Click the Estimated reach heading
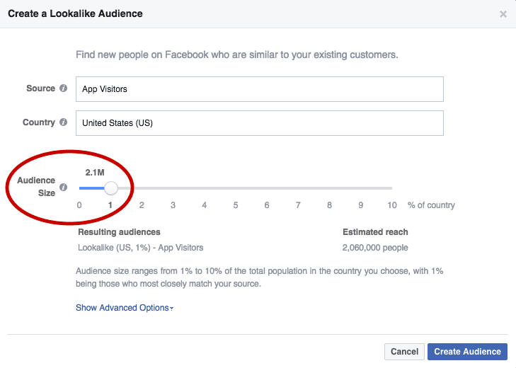This screenshot has height=368, width=516. click(x=375, y=232)
